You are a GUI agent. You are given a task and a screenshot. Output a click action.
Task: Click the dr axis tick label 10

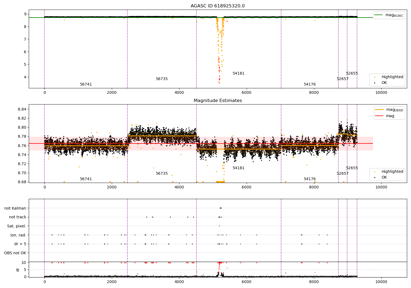pos(24,262)
